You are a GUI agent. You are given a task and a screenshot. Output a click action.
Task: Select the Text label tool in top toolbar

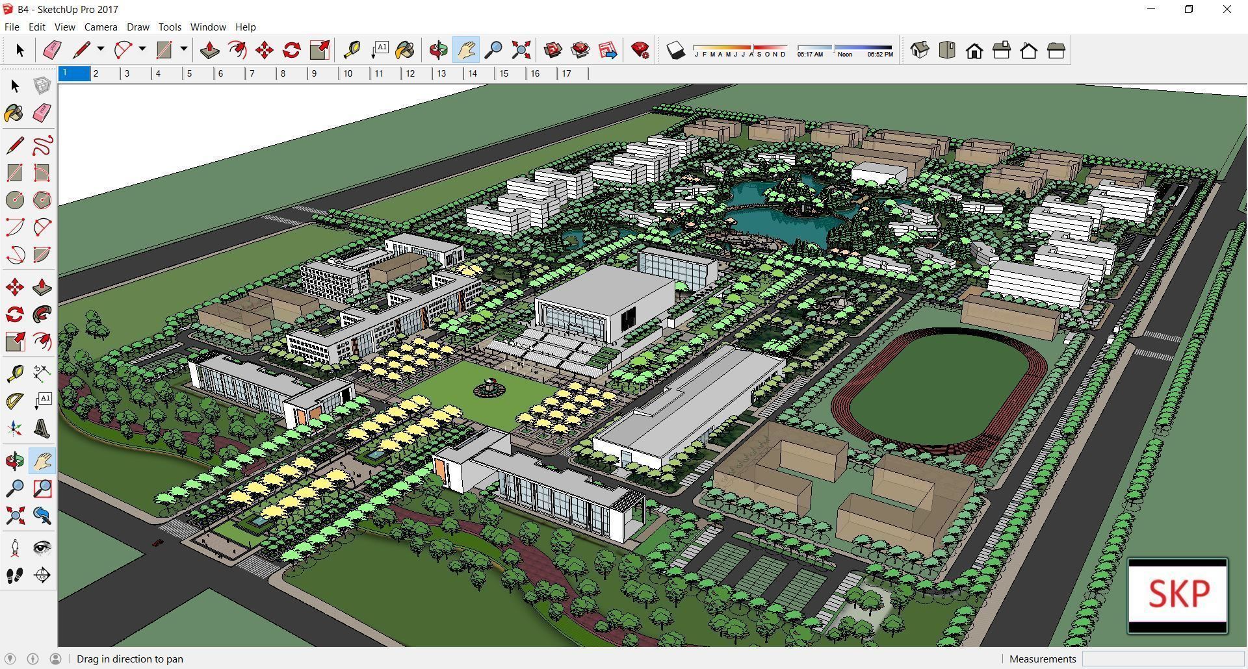pyautogui.click(x=379, y=50)
